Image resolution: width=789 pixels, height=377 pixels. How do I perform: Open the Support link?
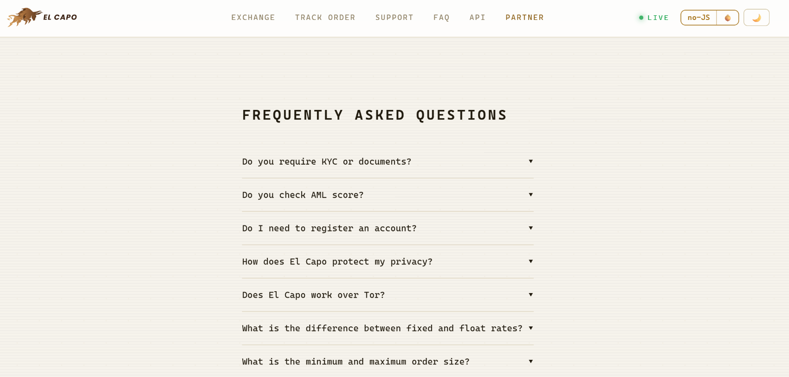[394, 18]
